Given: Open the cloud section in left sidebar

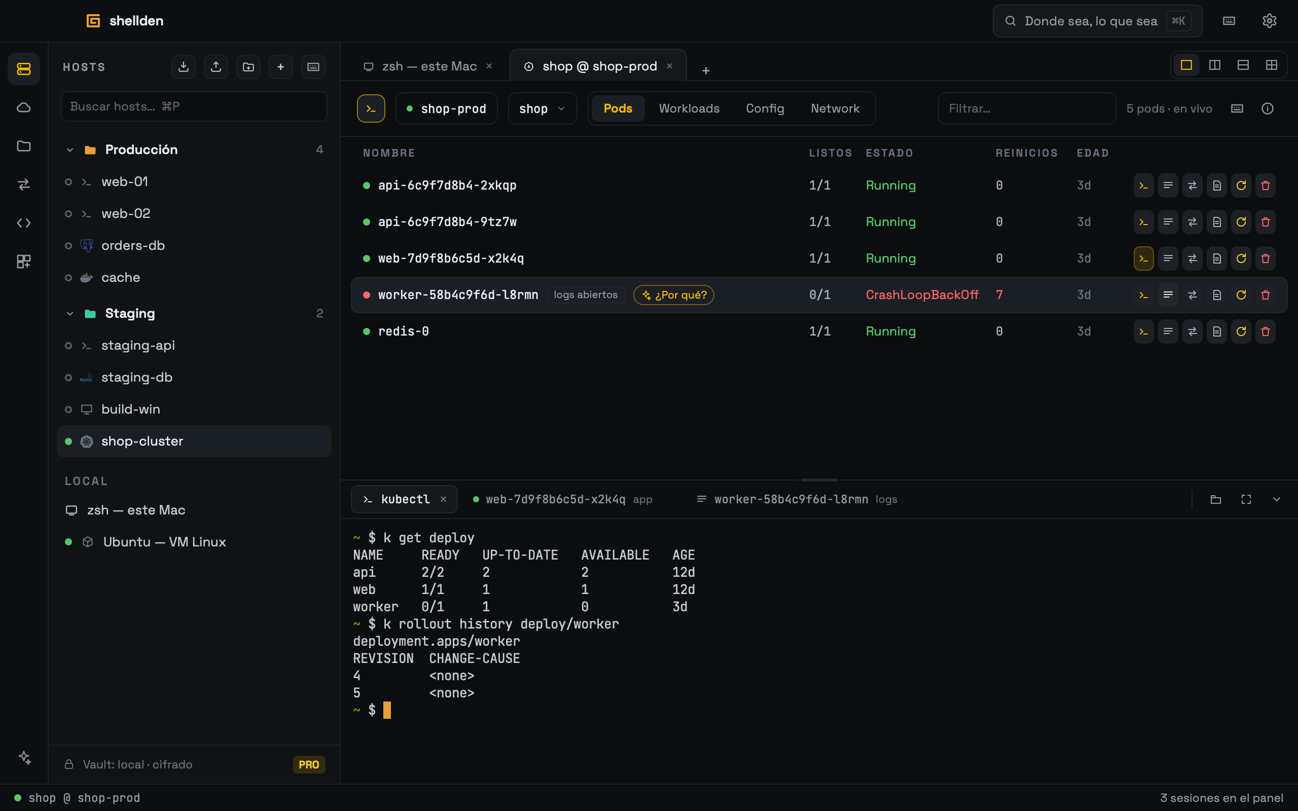Looking at the screenshot, I should point(24,107).
